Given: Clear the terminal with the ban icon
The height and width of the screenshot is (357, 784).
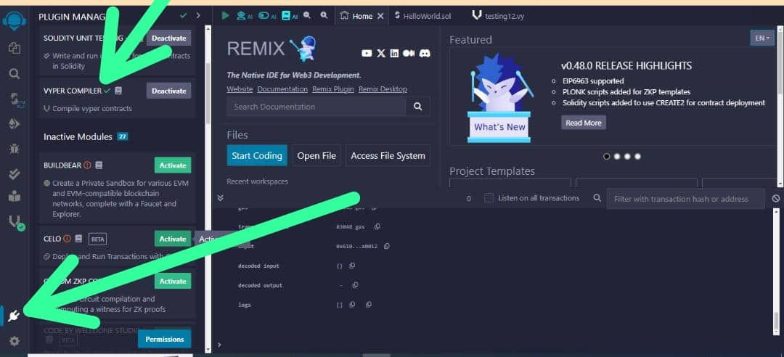Looking at the screenshot, I should click(x=775, y=199).
